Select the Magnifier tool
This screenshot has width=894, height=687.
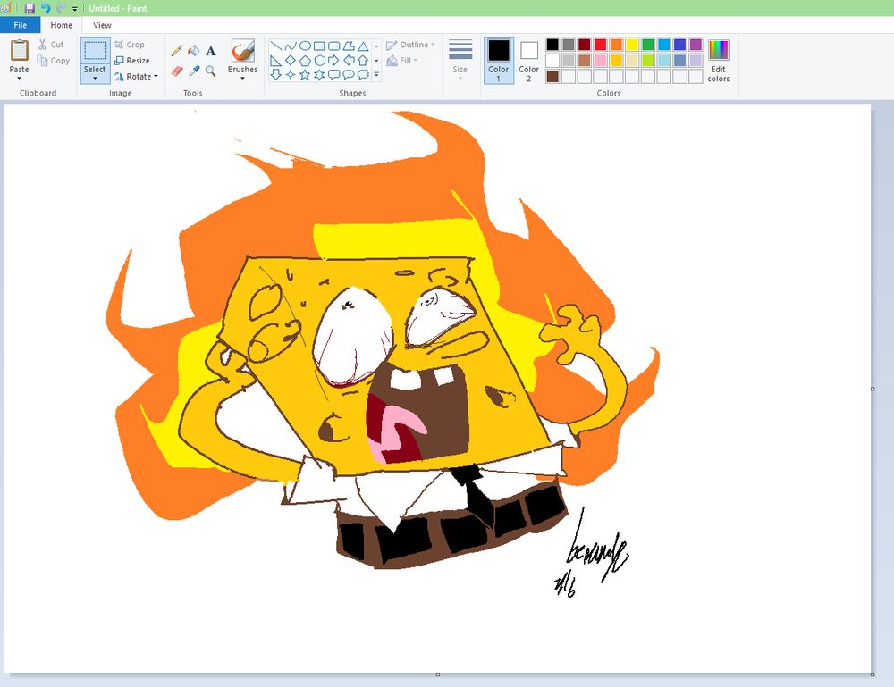coord(210,71)
